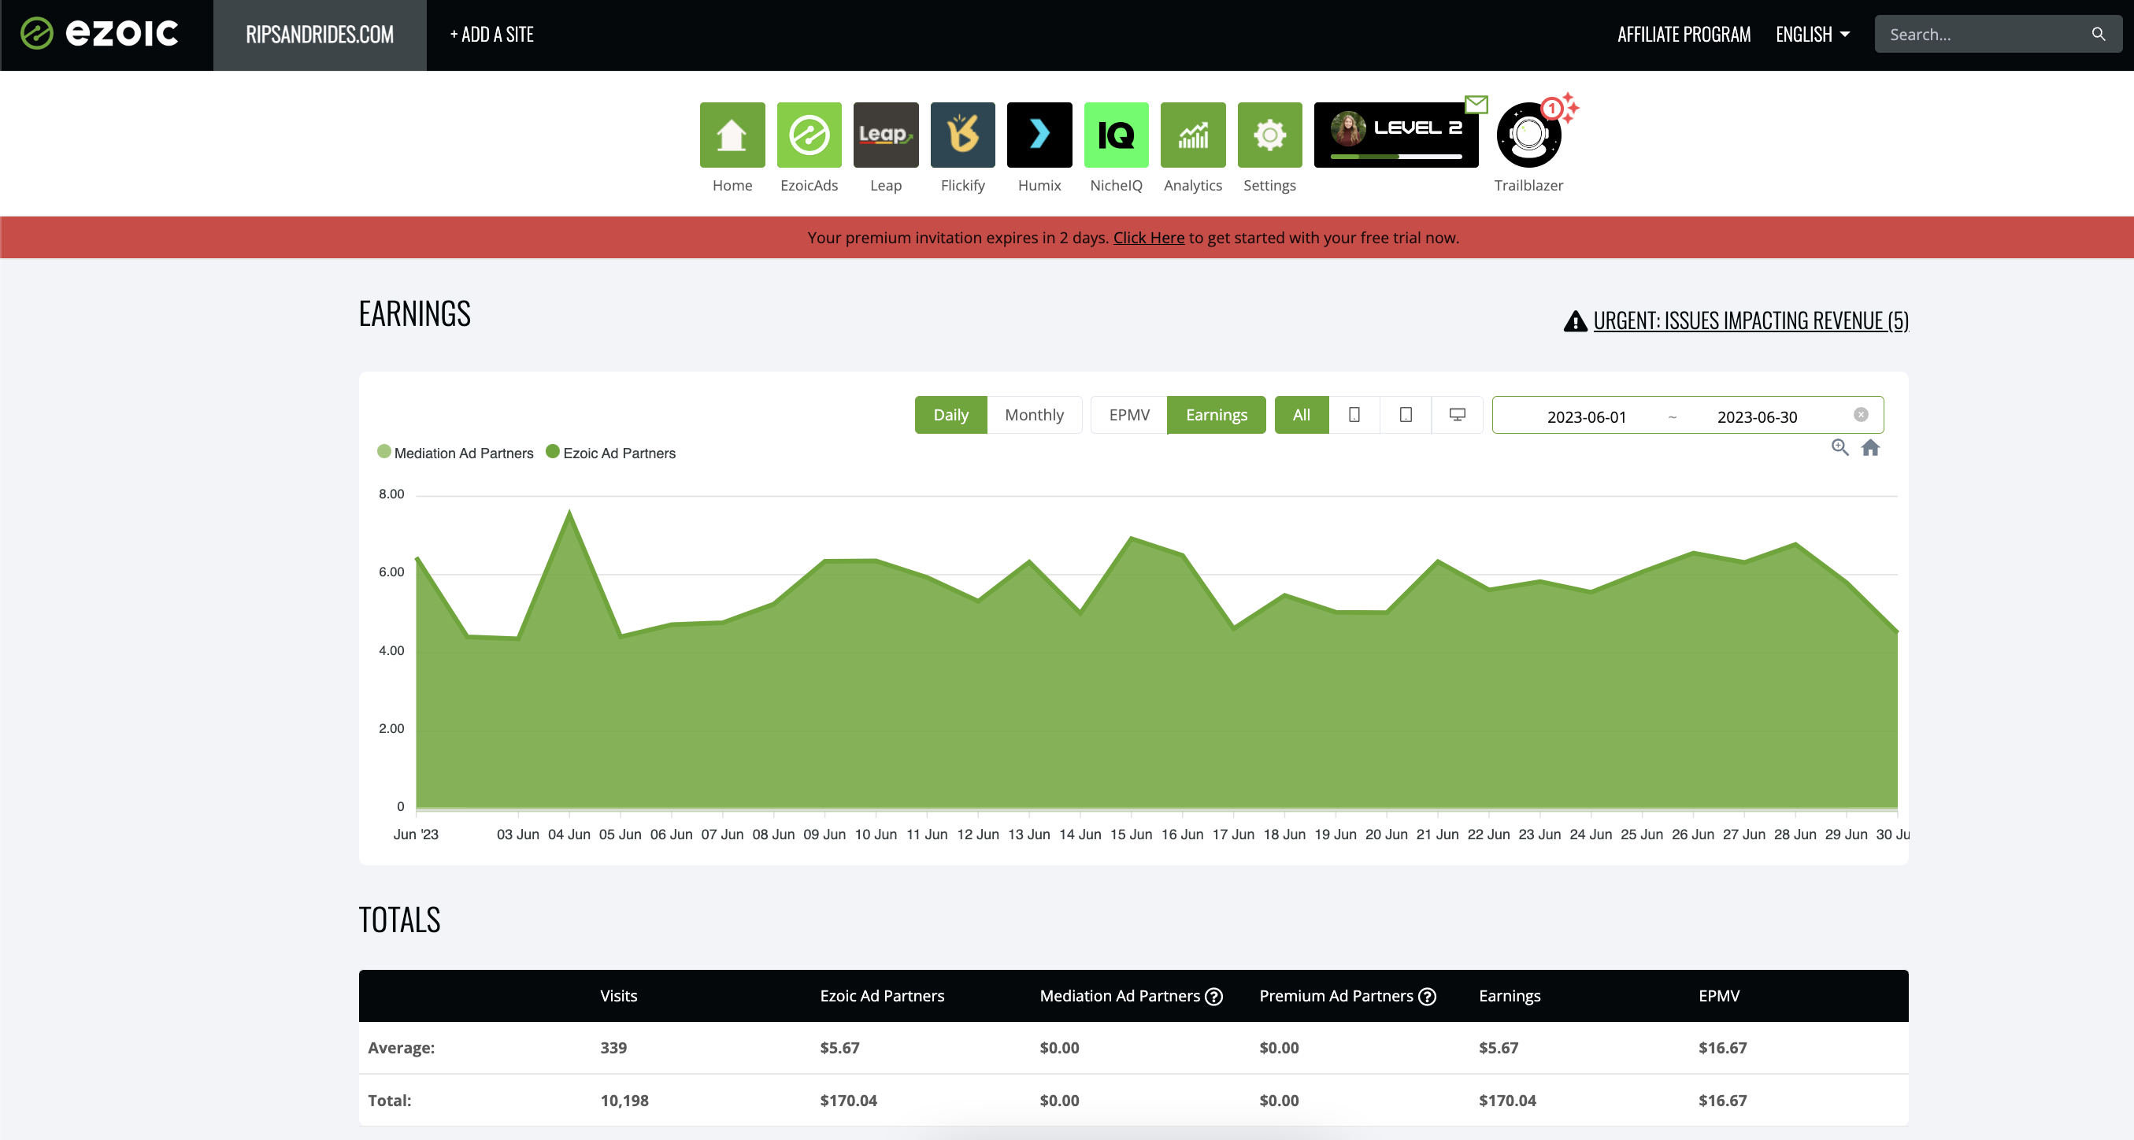Open Urgent: Issues Impacting Revenue link

(1751, 320)
